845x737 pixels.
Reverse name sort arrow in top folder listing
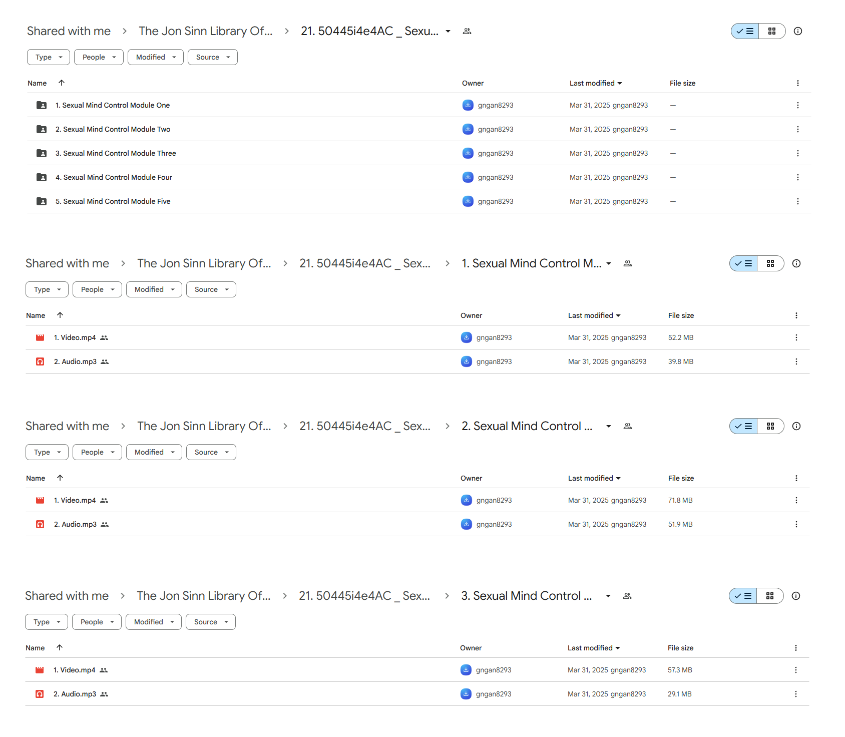tap(62, 83)
